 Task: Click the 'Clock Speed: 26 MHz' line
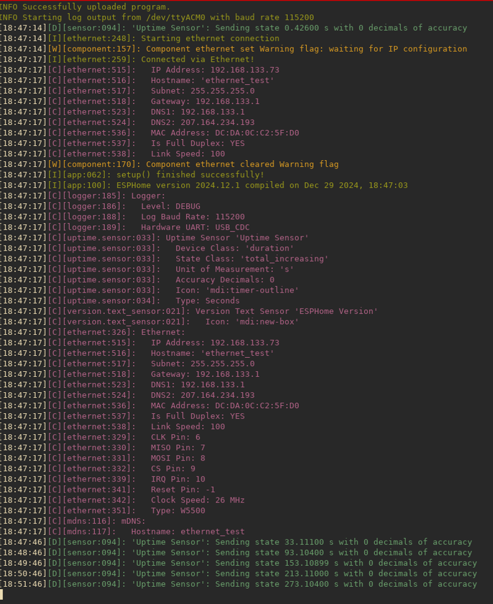122,500
